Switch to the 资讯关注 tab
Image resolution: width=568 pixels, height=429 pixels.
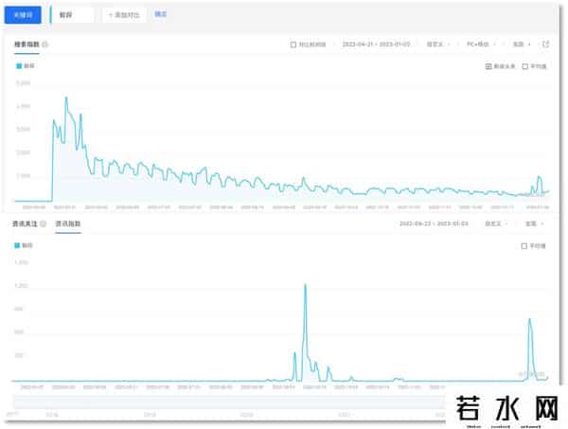(25, 224)
